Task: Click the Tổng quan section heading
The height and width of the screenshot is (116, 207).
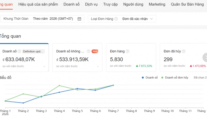Action: pyautogui.click(x=10, y=36)
